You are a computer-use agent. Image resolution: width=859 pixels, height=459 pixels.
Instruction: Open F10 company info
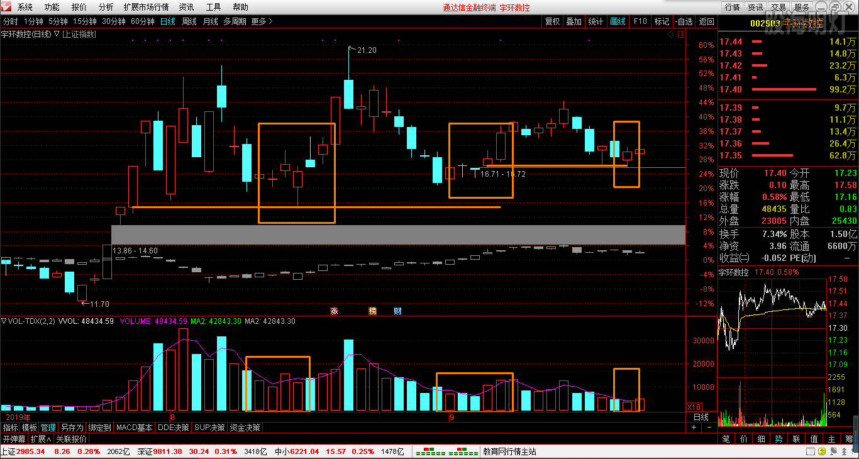pos(640,21)
